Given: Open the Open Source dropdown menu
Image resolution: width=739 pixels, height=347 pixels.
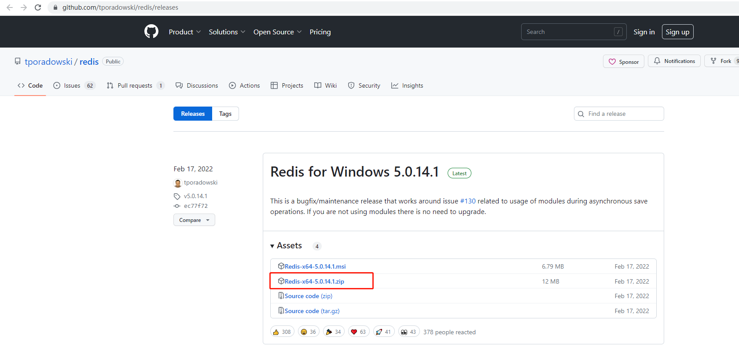Looking at the screenshot, I should coord(277,32).
